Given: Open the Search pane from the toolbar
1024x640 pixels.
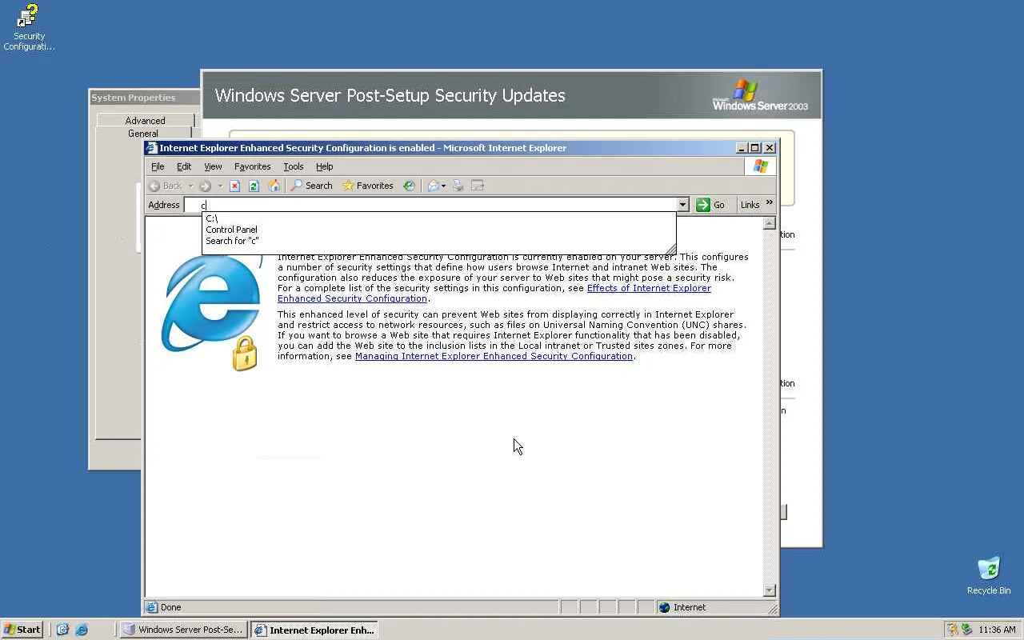Looking at the screenshot, I should (311, 186).
